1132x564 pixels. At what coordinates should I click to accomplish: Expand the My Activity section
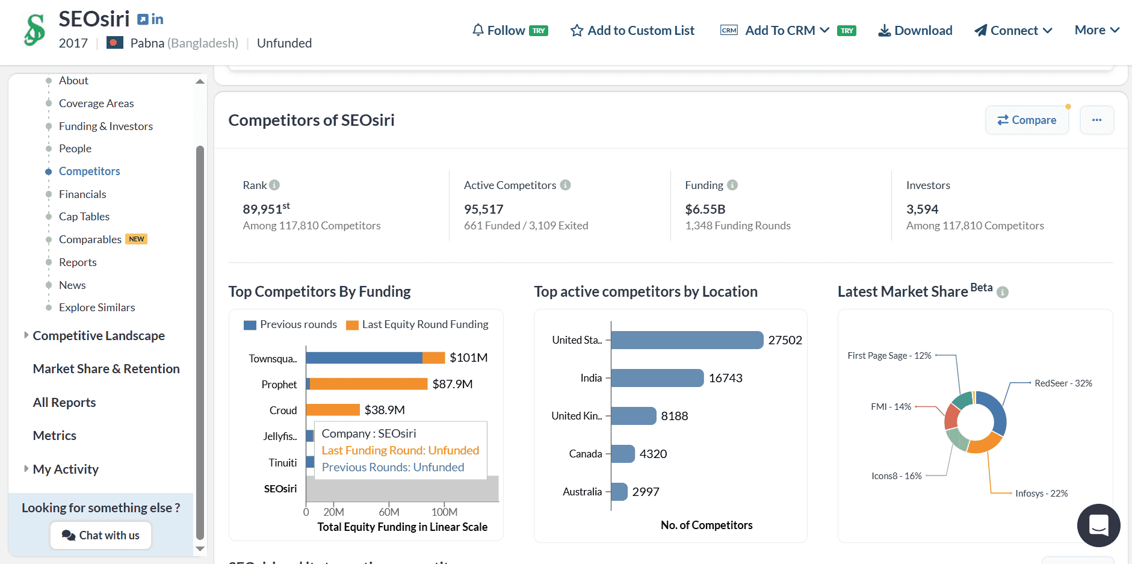[x=66, y=469]
